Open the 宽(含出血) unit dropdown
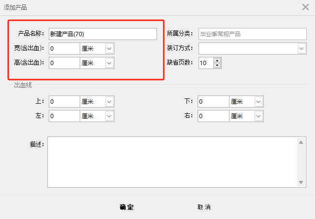Image resolution: width=315 pixels, height=219 pixels. point(109,49)
